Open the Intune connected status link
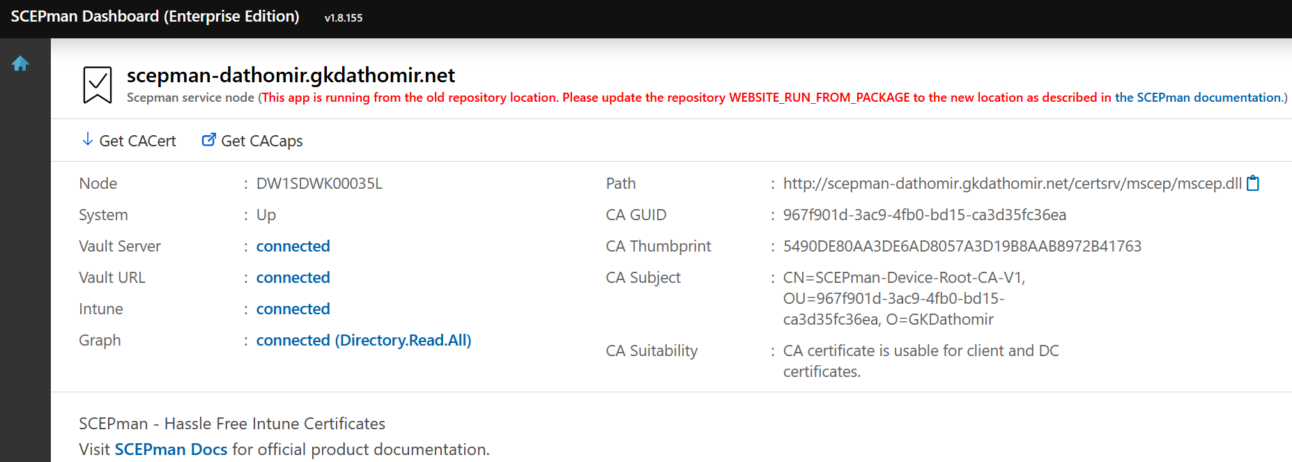Screen dimensions: 1292x462 (x=293, y=309)
